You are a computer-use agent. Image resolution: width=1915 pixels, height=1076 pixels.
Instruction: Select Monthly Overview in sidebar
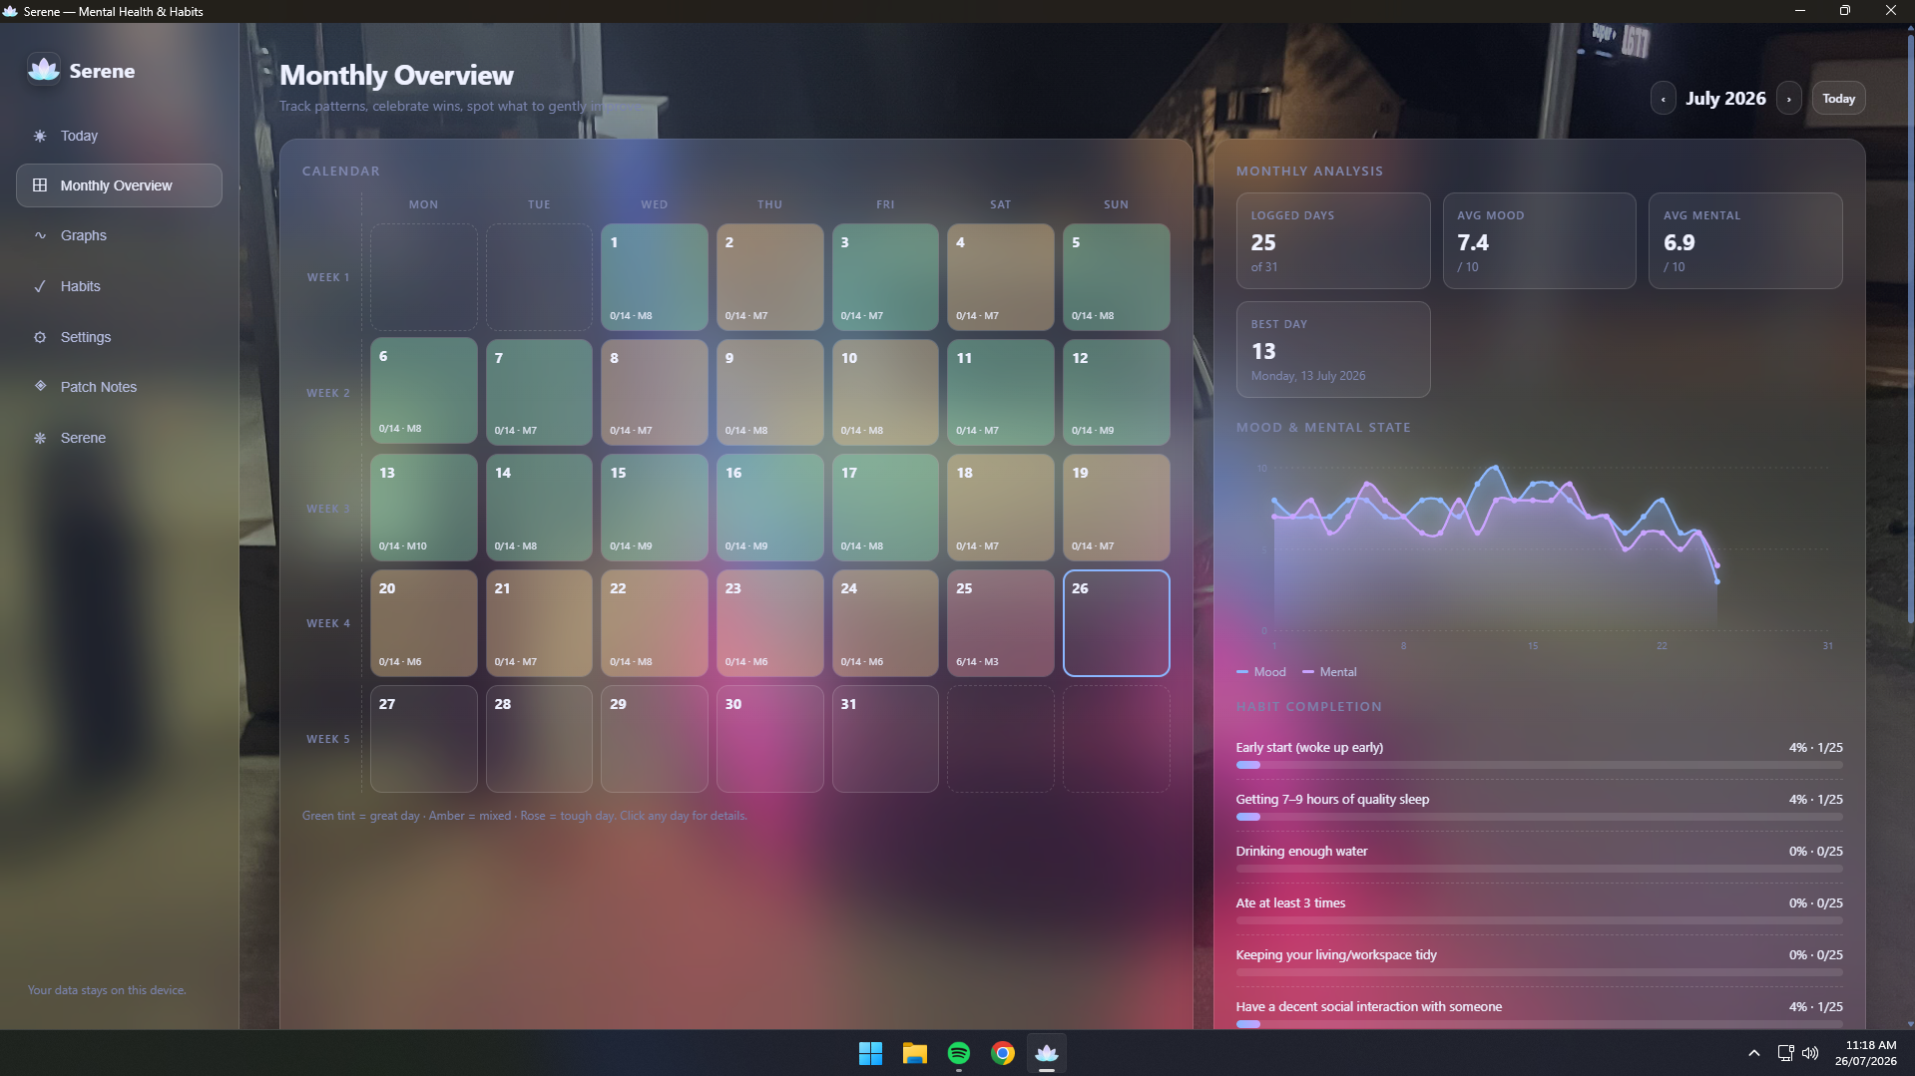click(119, 185)
